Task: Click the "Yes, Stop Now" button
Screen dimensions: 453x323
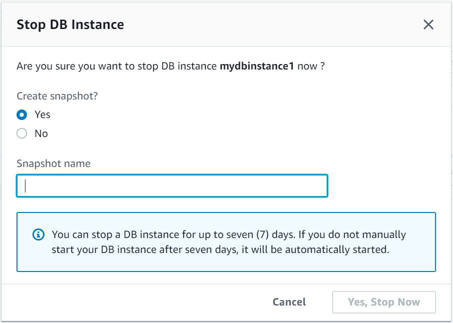Action: [x=384, y=302]
